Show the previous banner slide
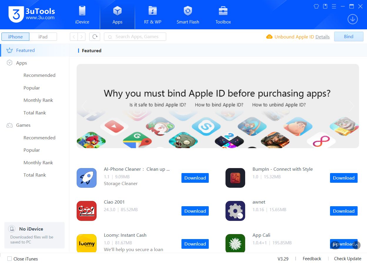The image size is (367, 264). click(84, 106)
